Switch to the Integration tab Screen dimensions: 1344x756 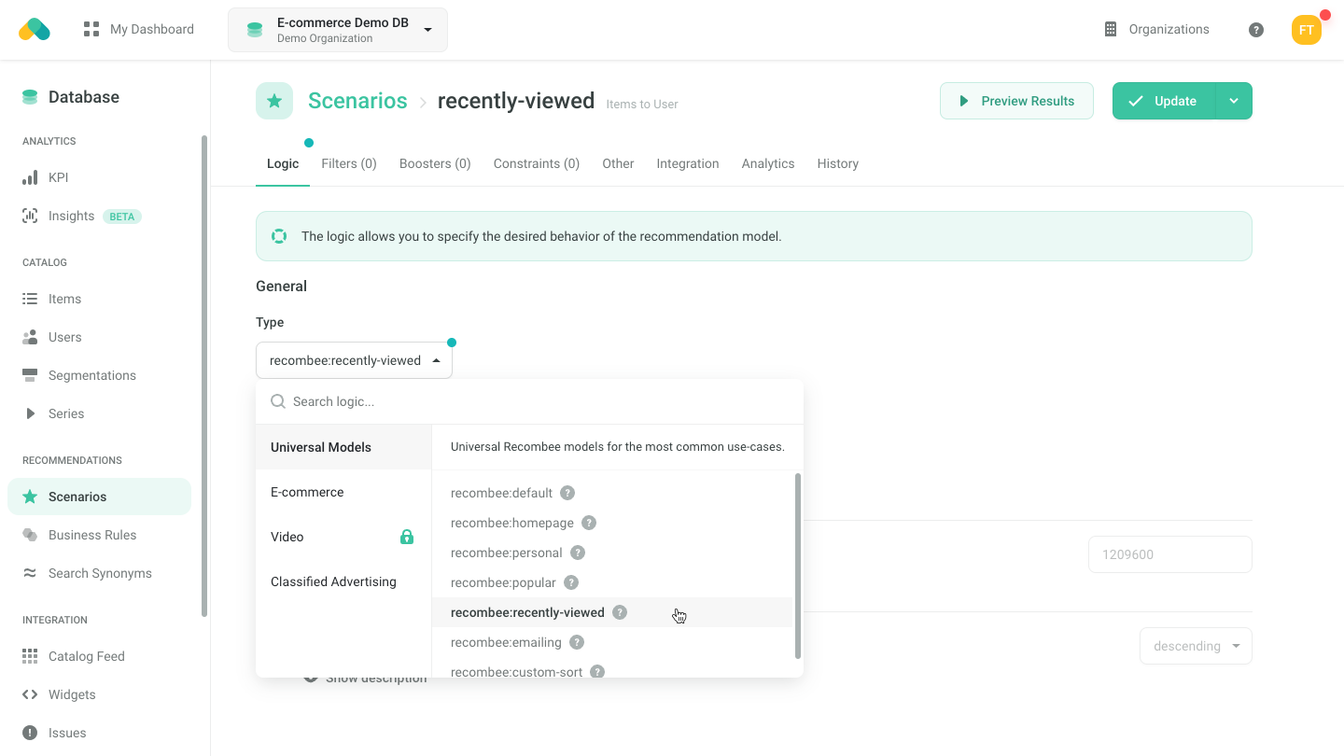click(688, 163)
